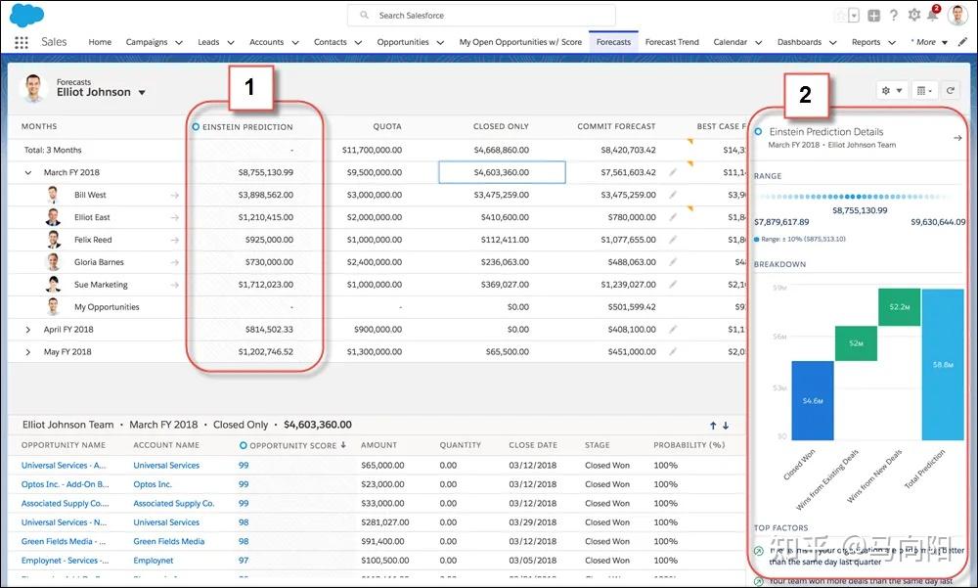Click the Quota value $9,500,000.00
The height and width of the screenshot is (588, 978).
point(375,172)
